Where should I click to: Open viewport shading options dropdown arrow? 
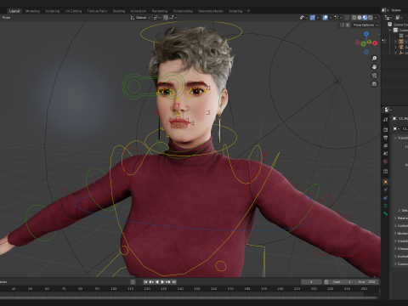376,18
